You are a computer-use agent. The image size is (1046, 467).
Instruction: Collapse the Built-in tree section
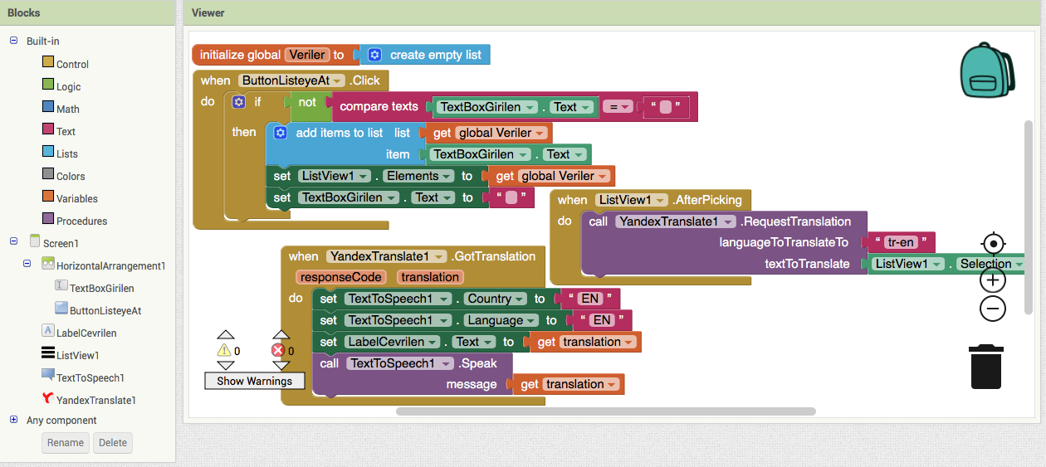pyautogui.click(x=13, y=40)
